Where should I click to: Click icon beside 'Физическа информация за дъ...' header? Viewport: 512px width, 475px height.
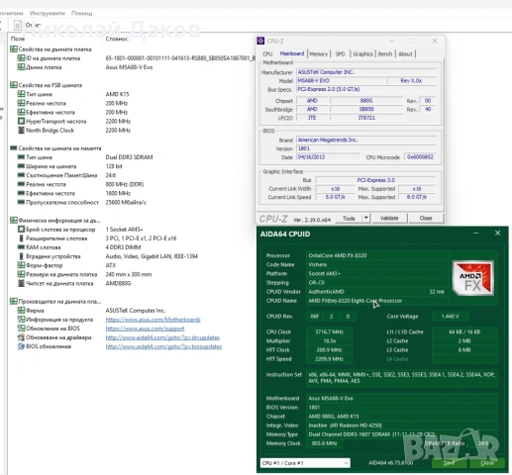14,220
